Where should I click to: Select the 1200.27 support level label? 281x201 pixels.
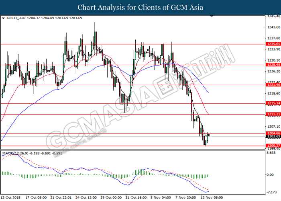pyautogui.click(x=273, y=146)
